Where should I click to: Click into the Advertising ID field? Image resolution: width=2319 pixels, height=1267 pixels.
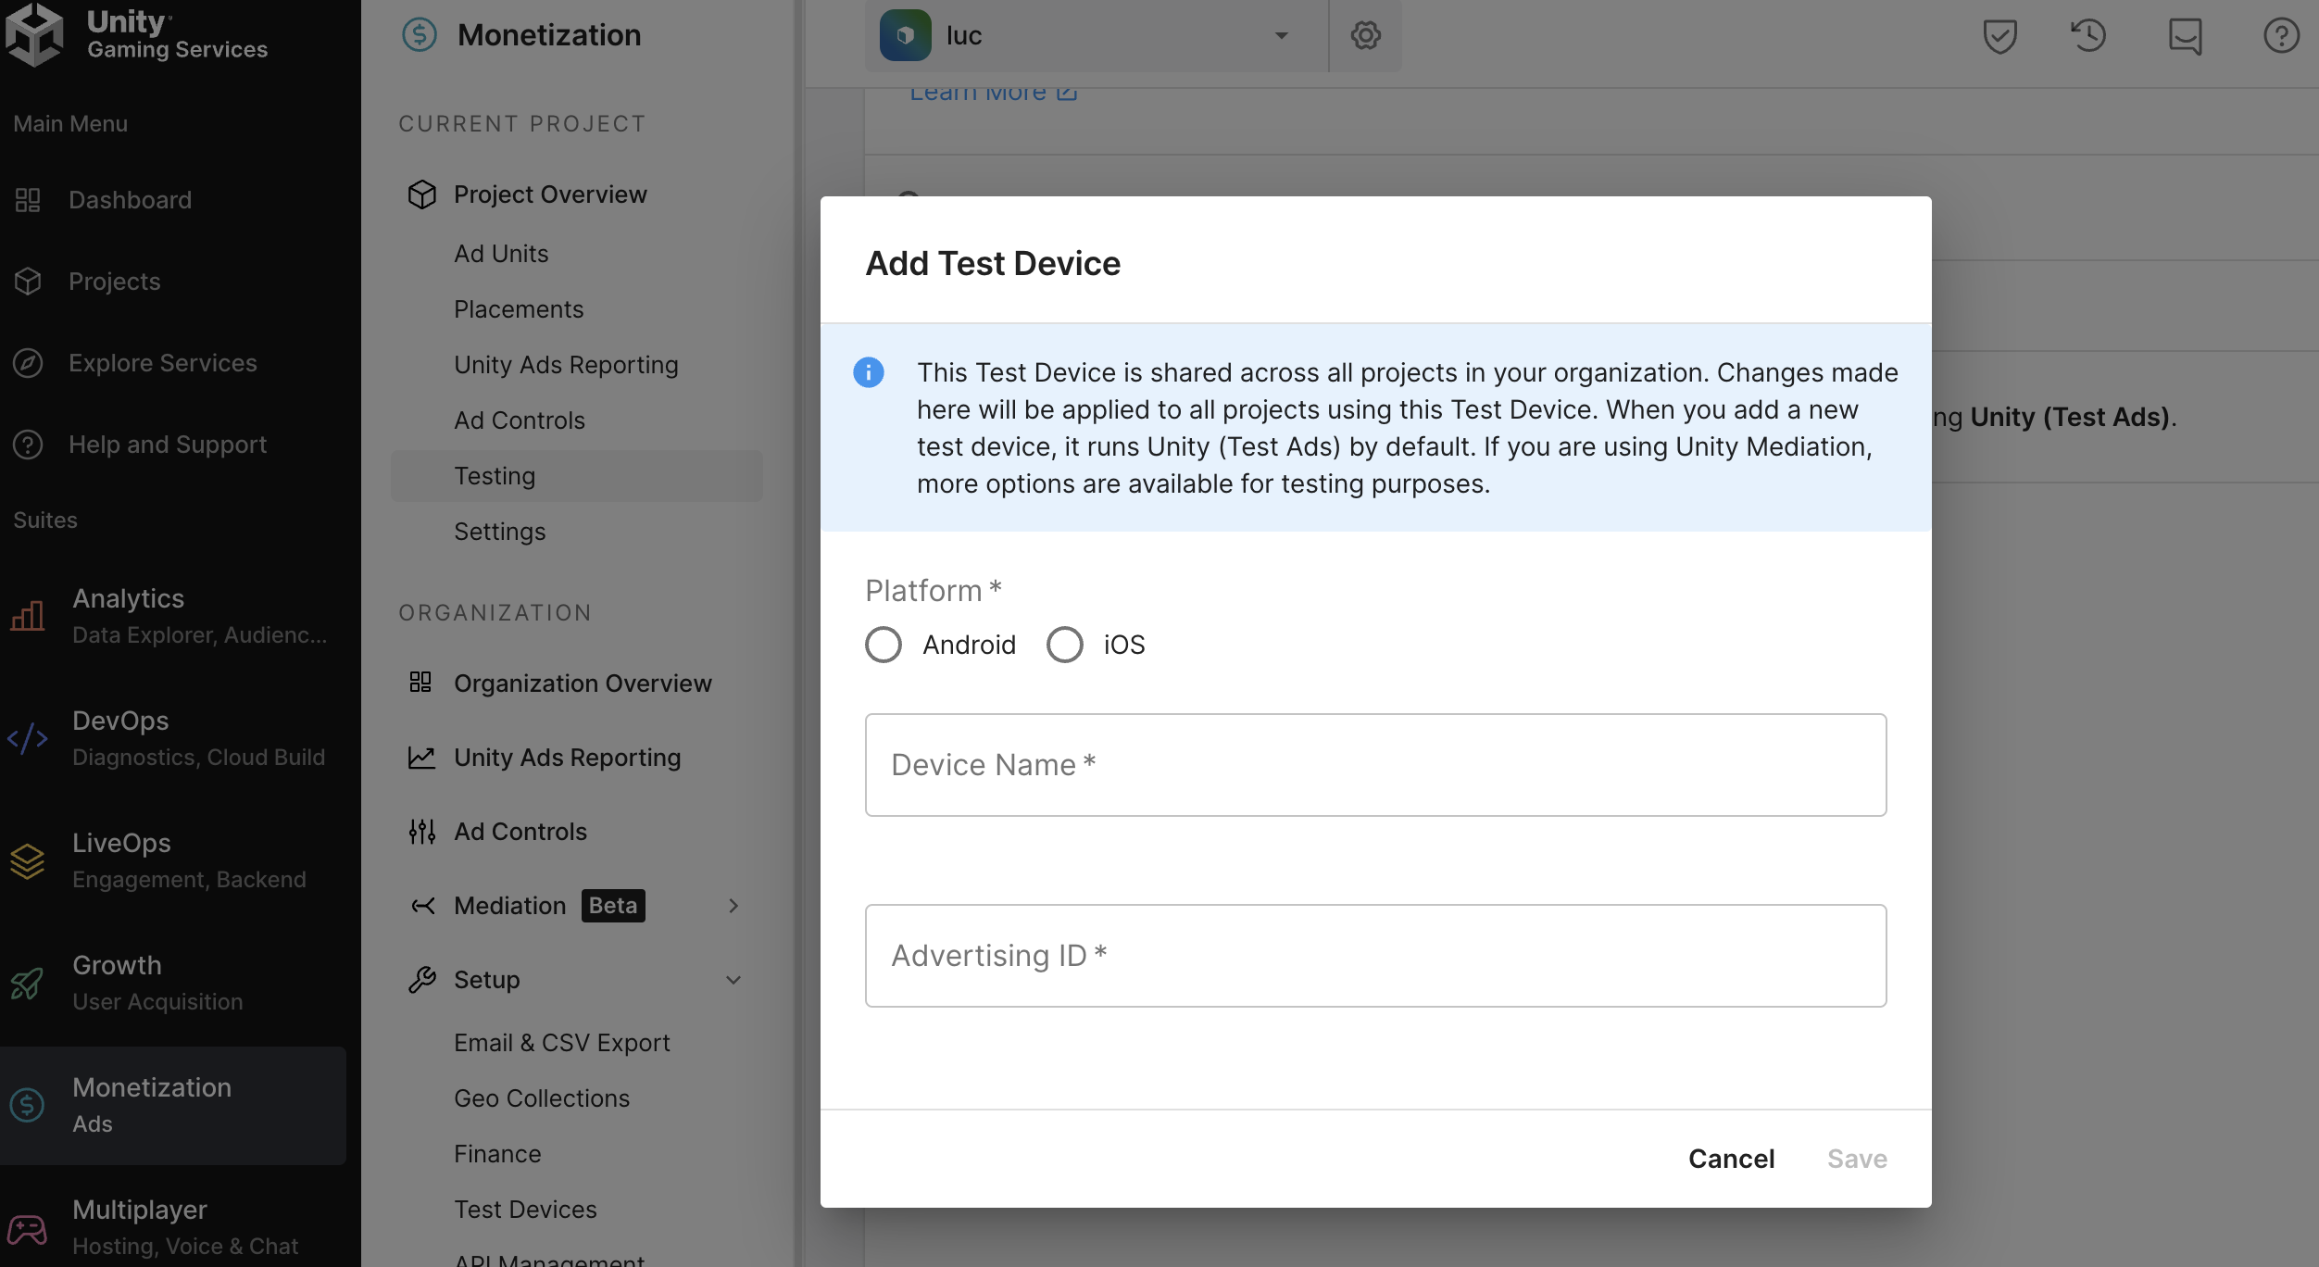pos(1375,956)
